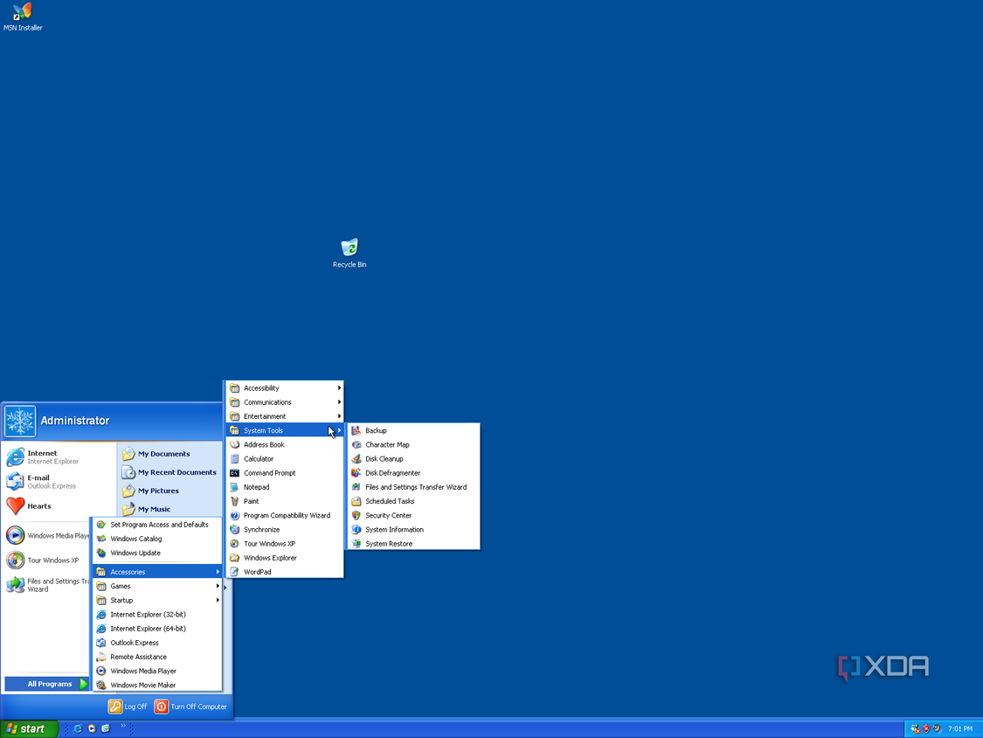983x738 pixels.
Task: Expand the Startup submenu
Action: tap(157, 601)
